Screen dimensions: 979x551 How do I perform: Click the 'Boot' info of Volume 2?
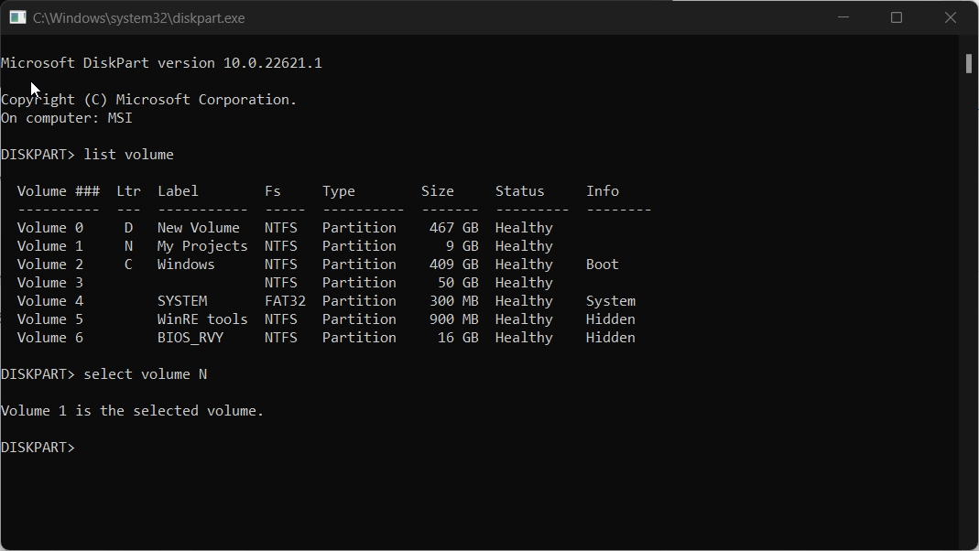click(603, 265)
